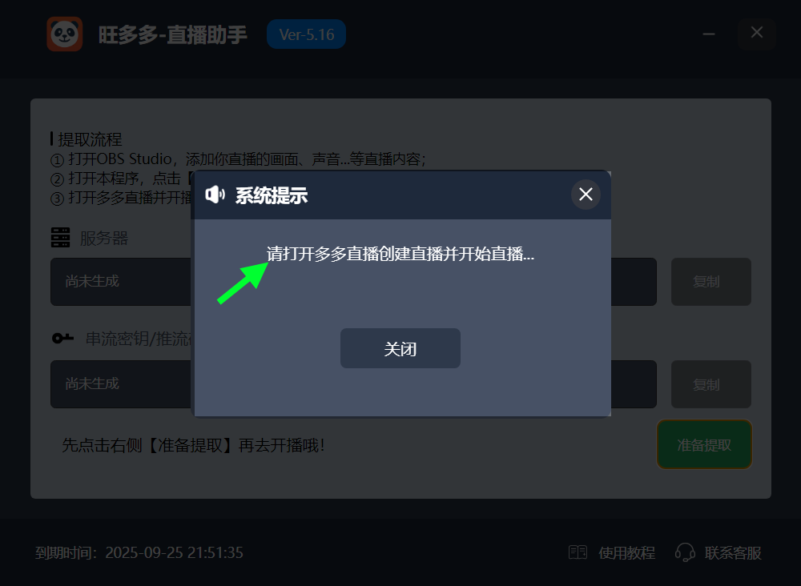Minimize the 旺多多 window
801x586 pixels.
point(709,34)
